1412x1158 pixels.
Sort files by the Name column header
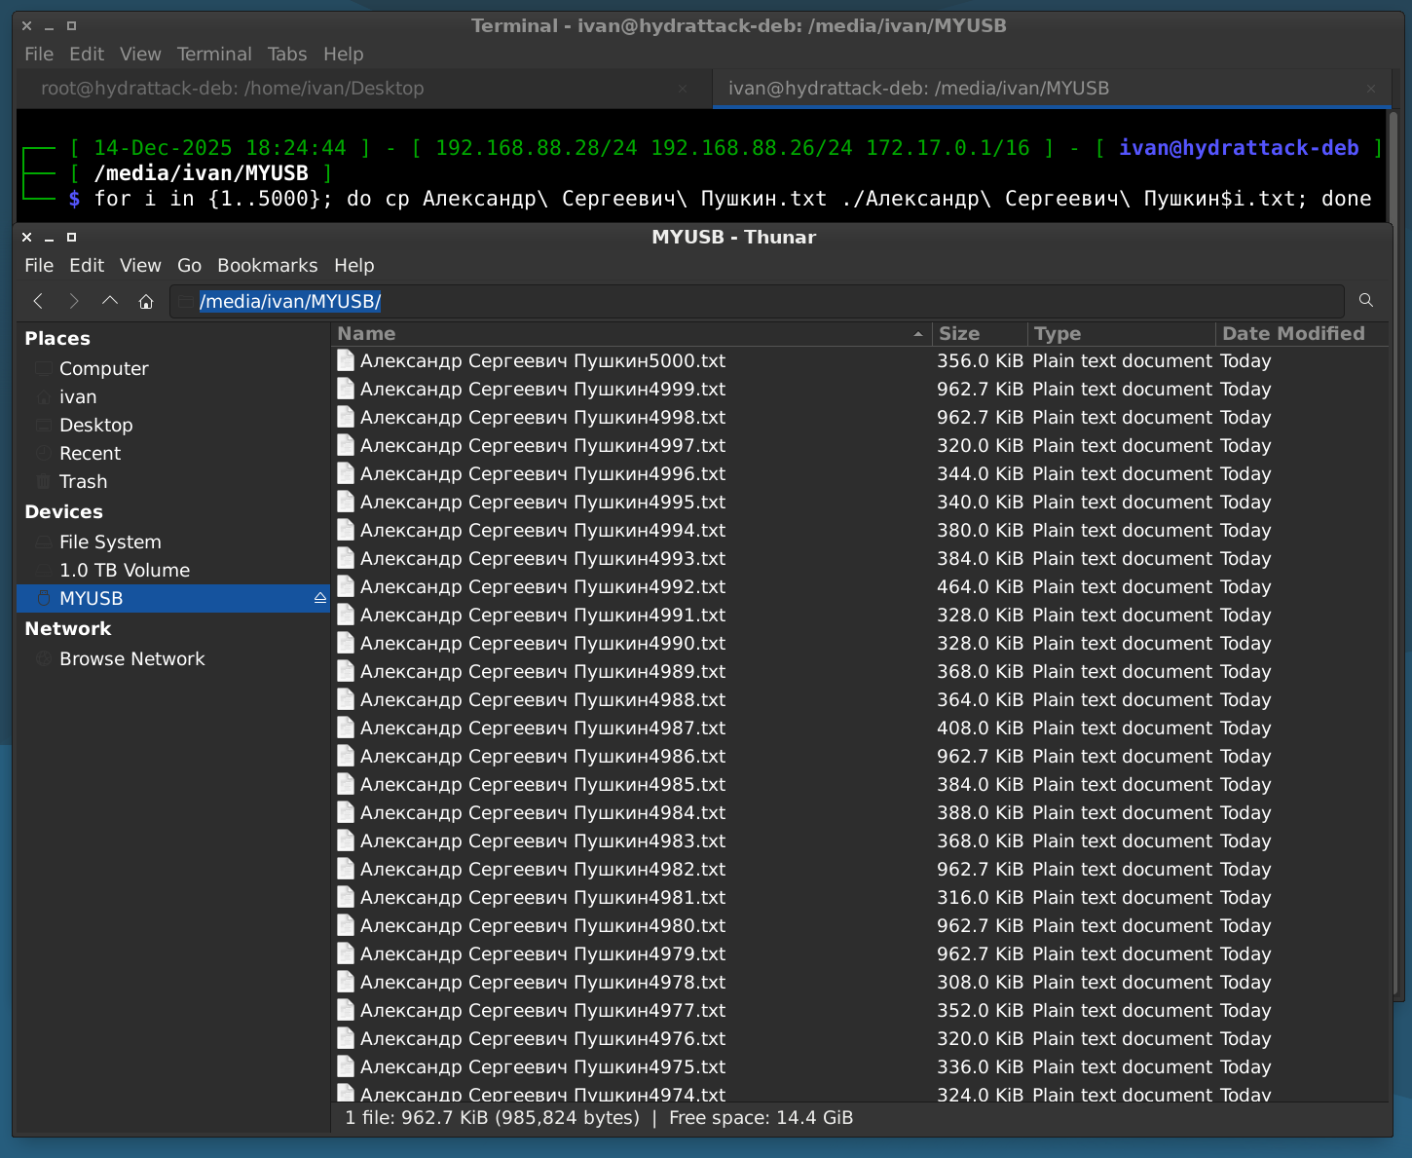(x=631, y=334)
